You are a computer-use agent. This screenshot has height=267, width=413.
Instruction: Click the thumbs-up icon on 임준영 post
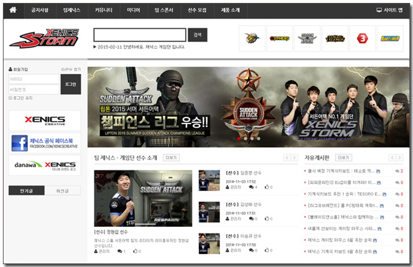coord(267,187)
